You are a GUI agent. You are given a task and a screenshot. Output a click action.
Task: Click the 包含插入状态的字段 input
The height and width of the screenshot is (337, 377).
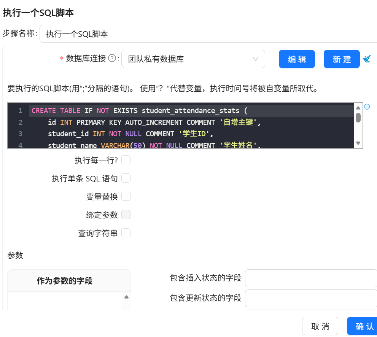pos(311,278)
